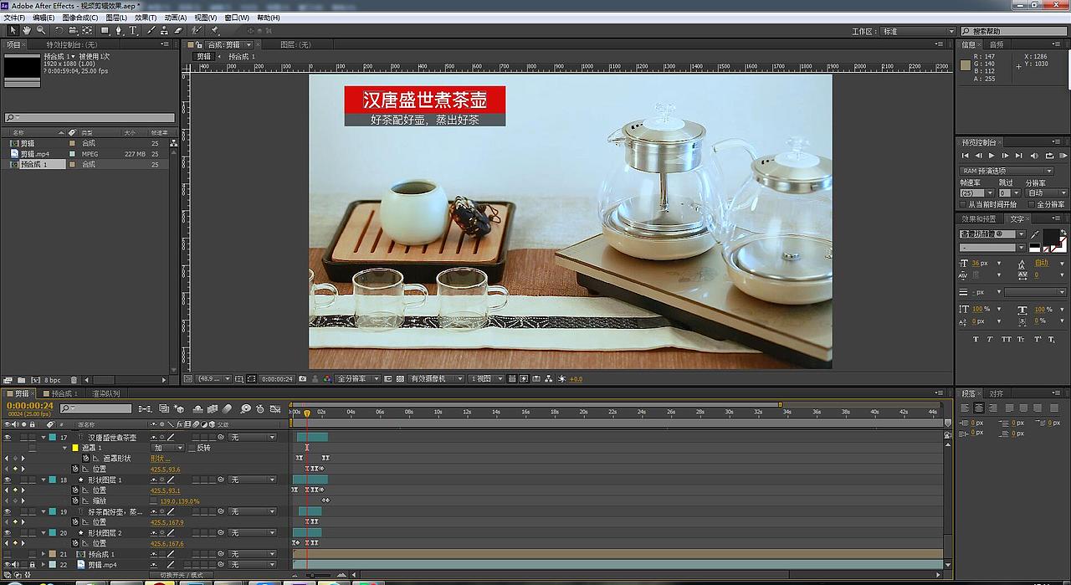Click the fill color swatch in Character panel

coord(1051,237)
